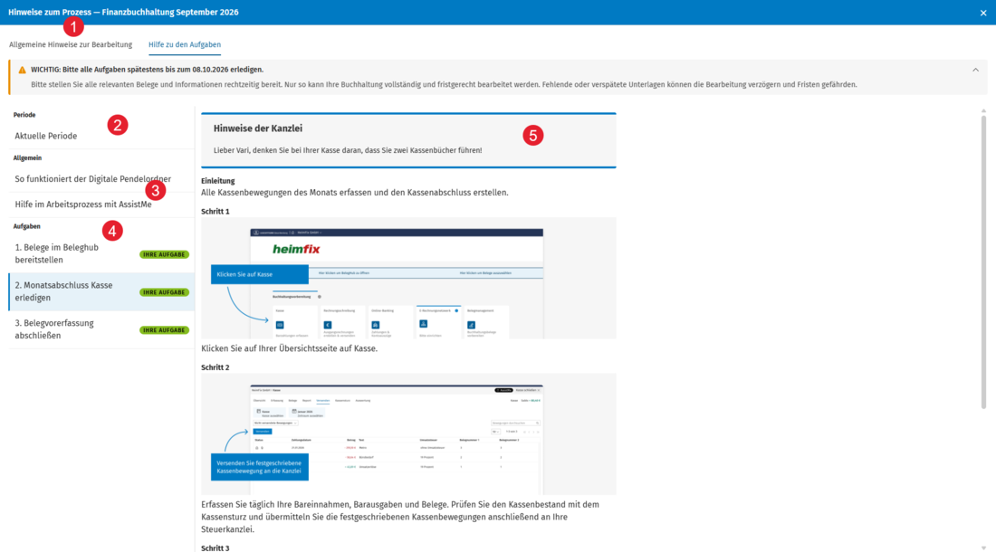Click text 'Klicken Sie auf Ihrer Übersichtsseite auf Kasse.'
Viewport: 996px width, 552px height.
(x=289, y=348)
